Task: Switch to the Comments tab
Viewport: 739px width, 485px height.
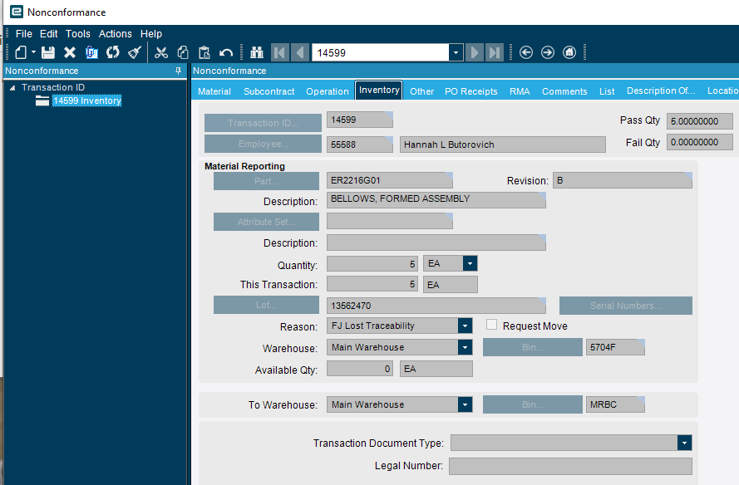Action: coord(564,91)
